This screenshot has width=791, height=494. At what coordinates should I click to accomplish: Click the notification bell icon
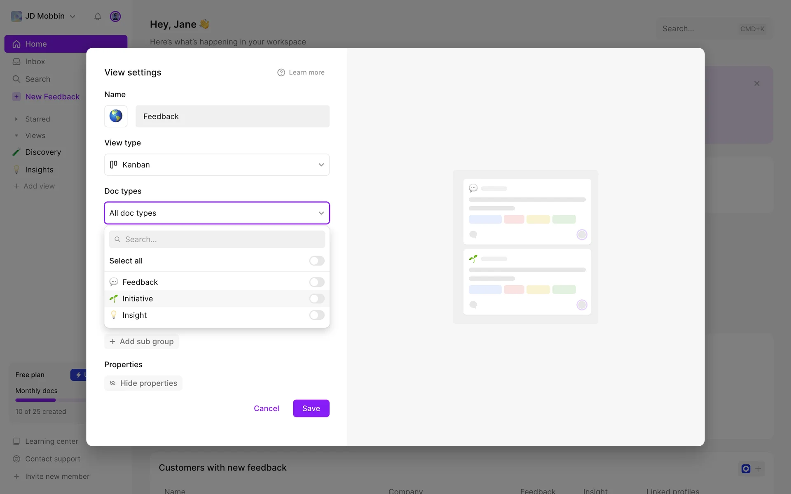[x=98, y=16]
